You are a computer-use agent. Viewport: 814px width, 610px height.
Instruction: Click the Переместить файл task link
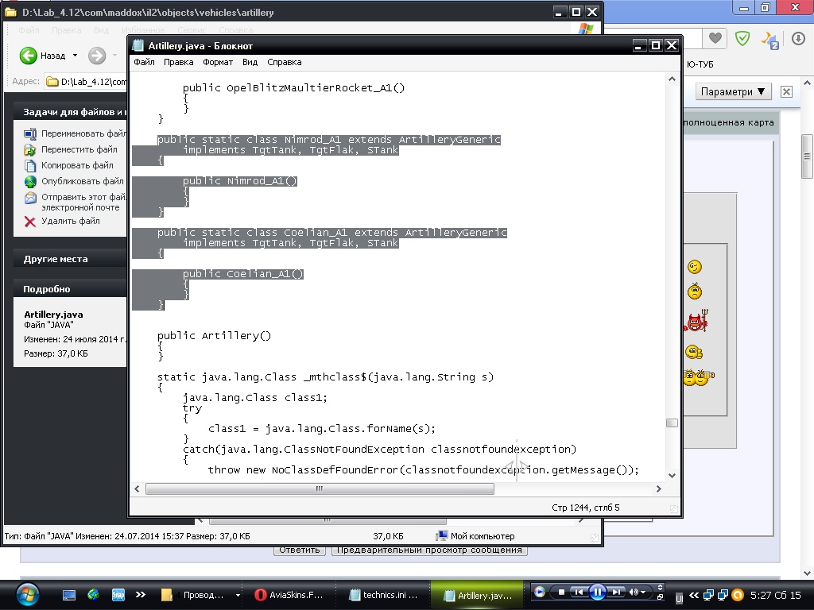click(79, 149)
